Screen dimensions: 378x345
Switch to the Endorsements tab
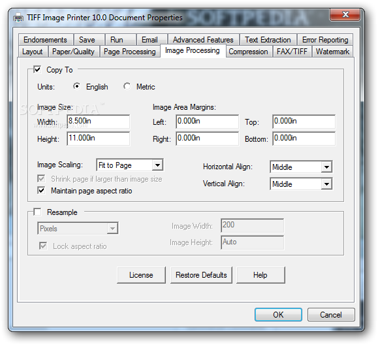(46, 40)
